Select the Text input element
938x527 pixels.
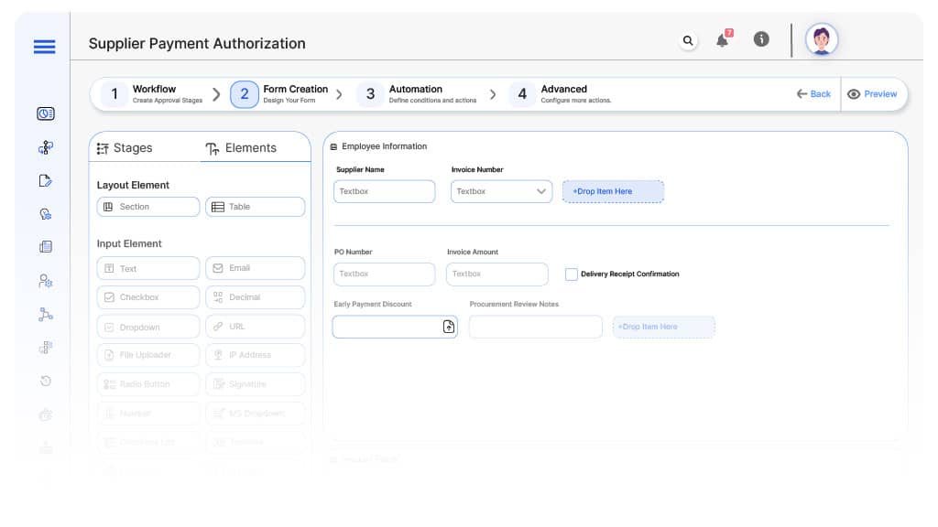pyautogui.click(x=147, y=268)
